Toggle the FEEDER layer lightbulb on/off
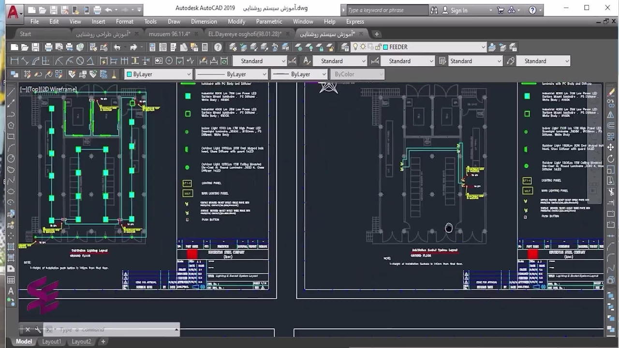The image size is (619, 348). (355, 47)
